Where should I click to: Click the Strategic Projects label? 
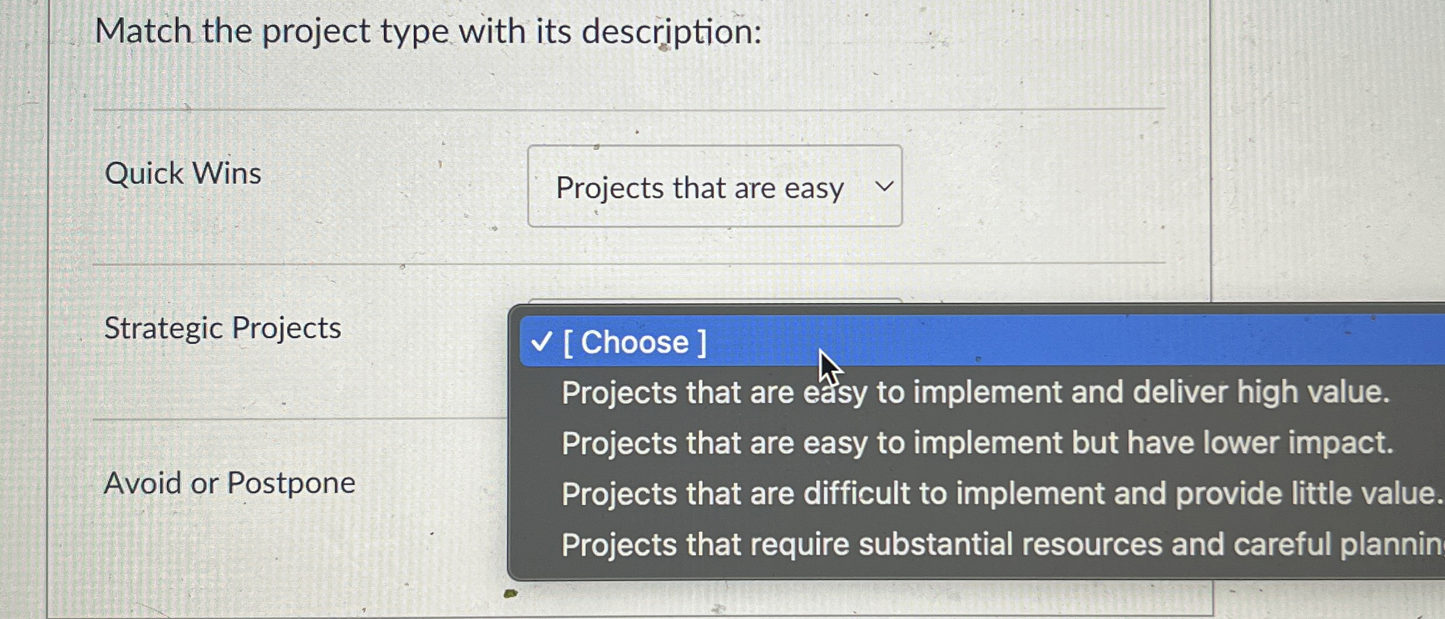click(x=222, y=328)
